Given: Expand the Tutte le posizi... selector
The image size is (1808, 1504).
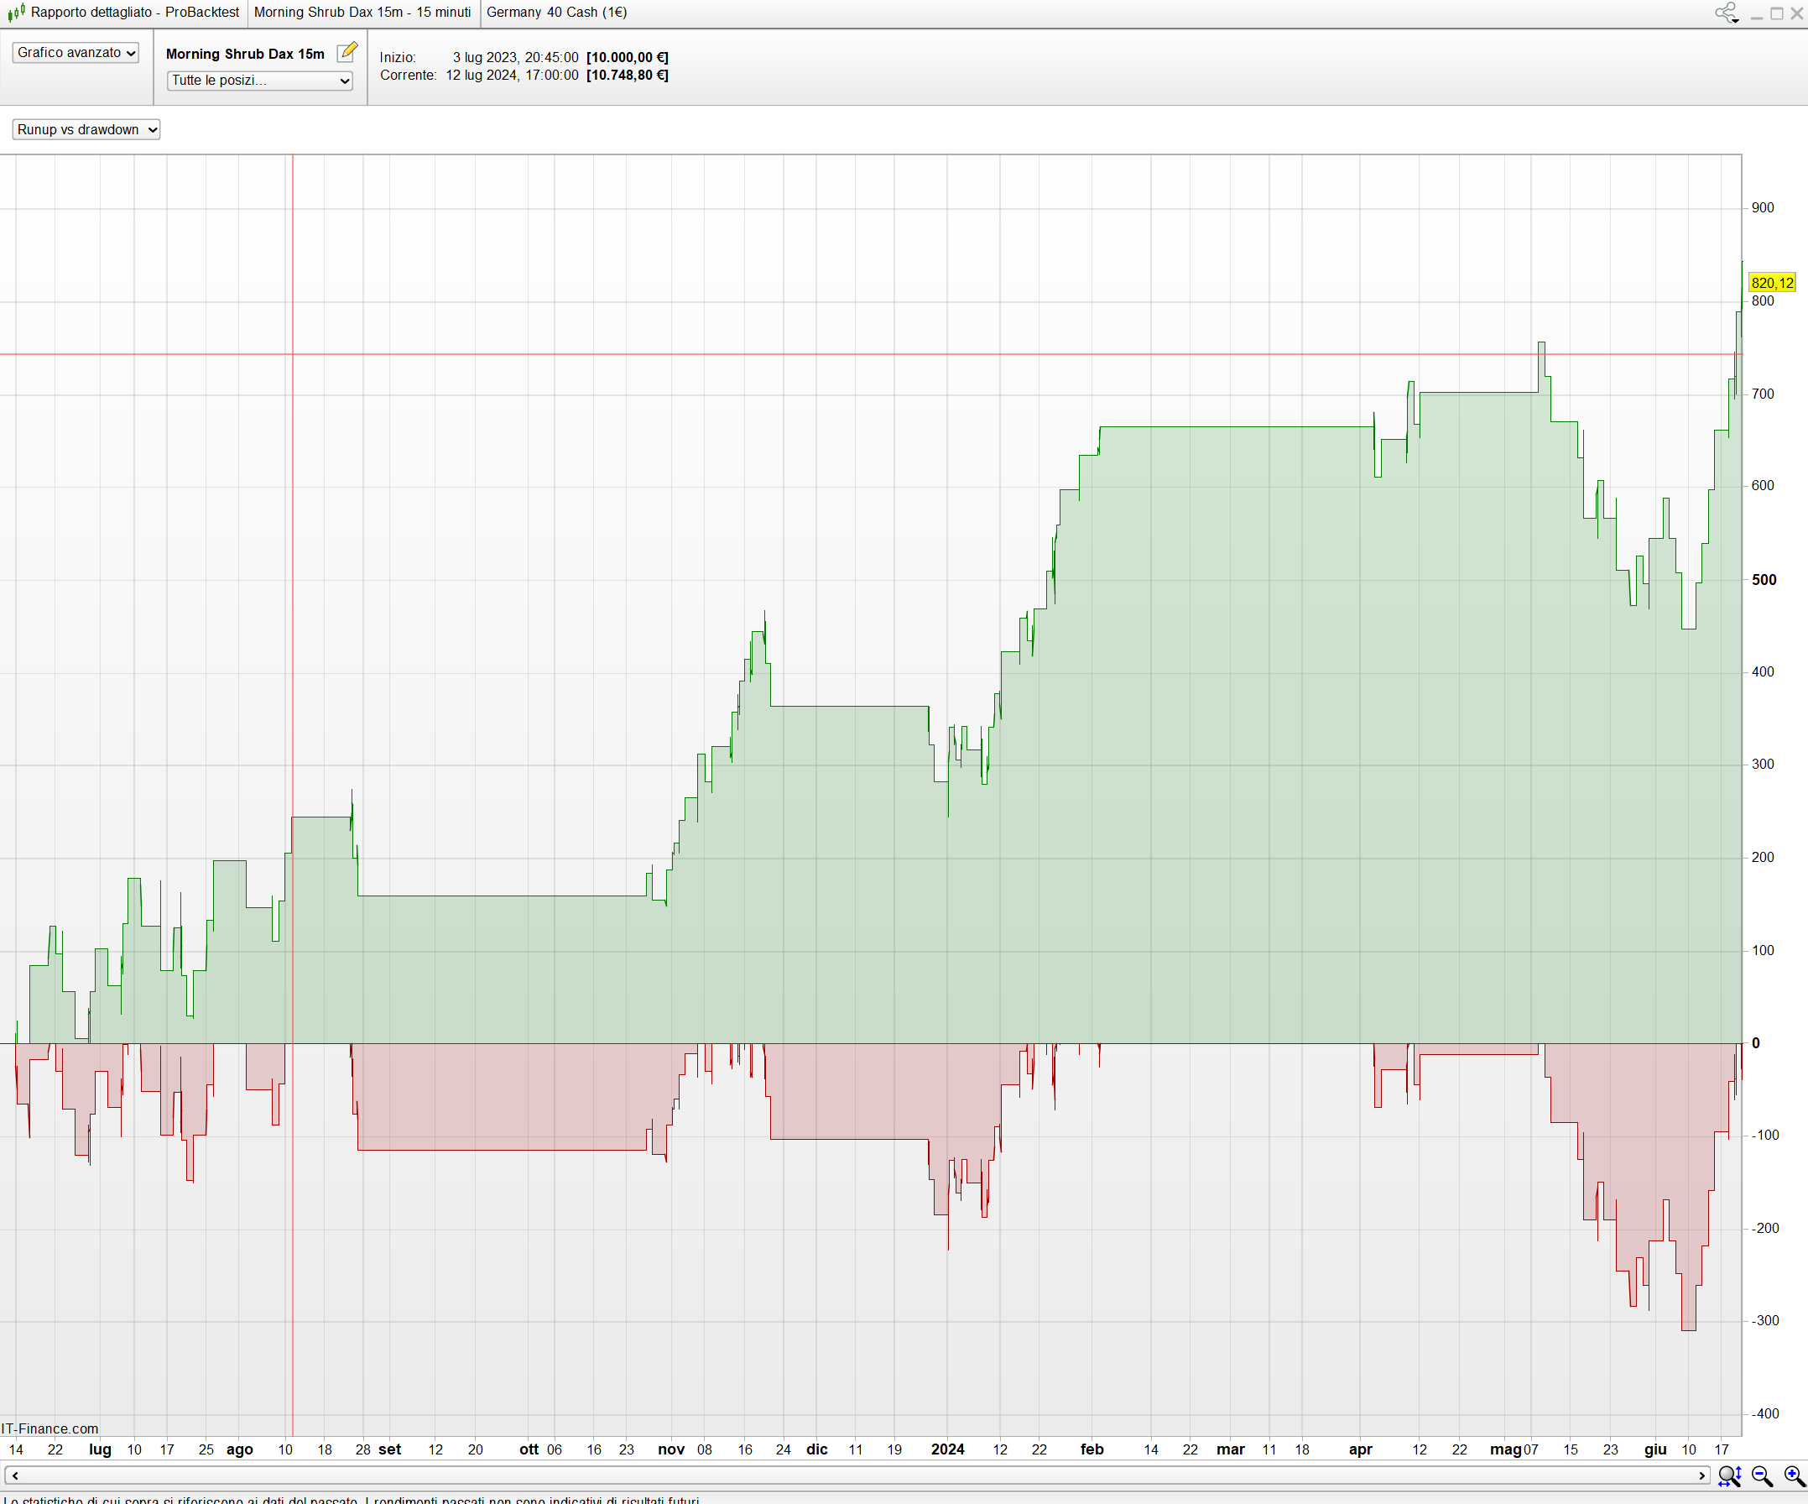Looking at the screenshot, I should pos(259,80).
